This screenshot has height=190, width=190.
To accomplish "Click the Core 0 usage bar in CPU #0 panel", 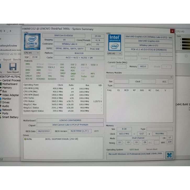I will (x=186, y=39).
